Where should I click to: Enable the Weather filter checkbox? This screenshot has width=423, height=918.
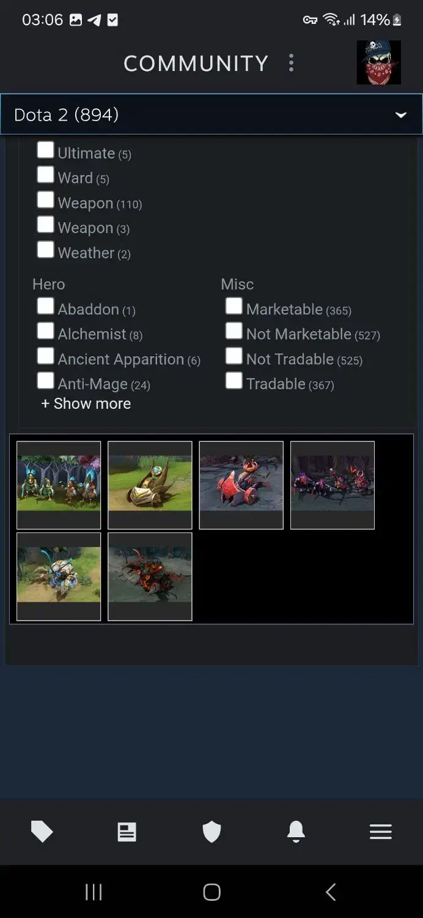point(45,249)
